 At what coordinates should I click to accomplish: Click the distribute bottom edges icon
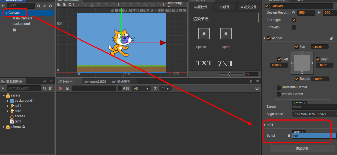[x=138, y=5]
